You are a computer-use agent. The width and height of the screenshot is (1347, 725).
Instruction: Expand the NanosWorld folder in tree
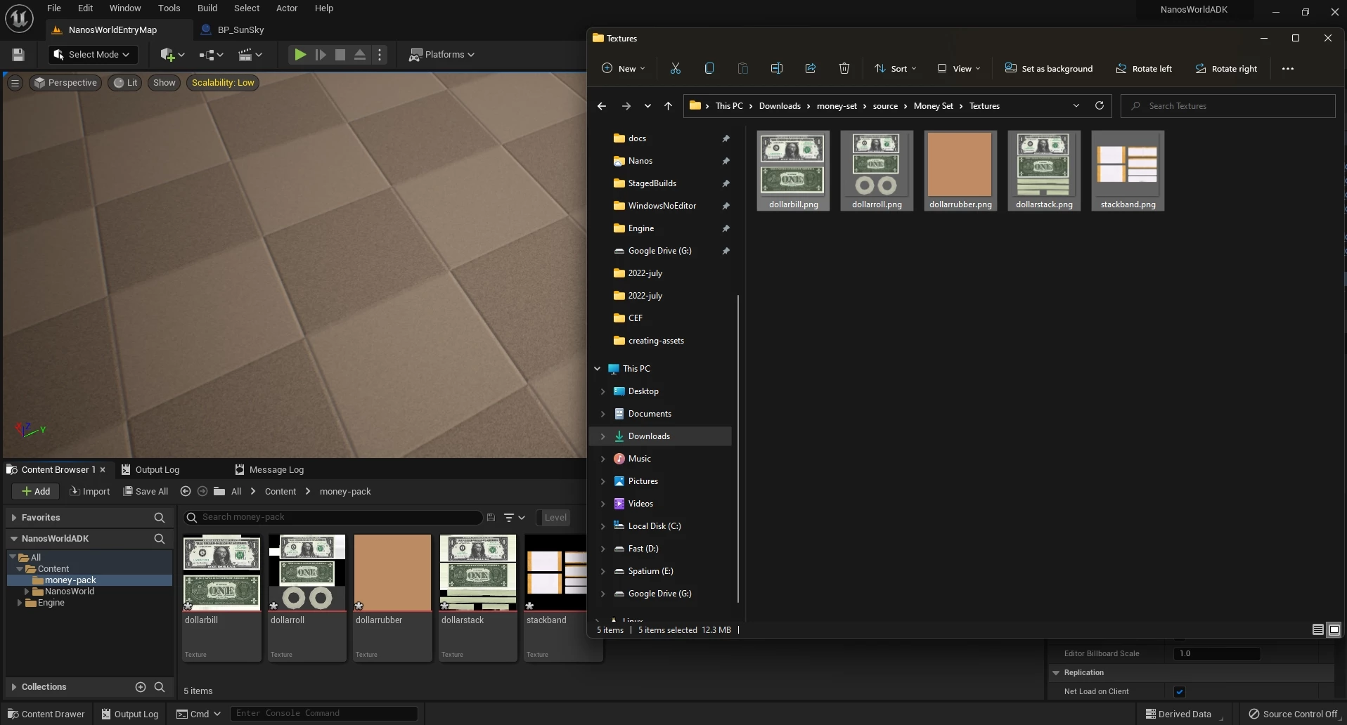27,592
